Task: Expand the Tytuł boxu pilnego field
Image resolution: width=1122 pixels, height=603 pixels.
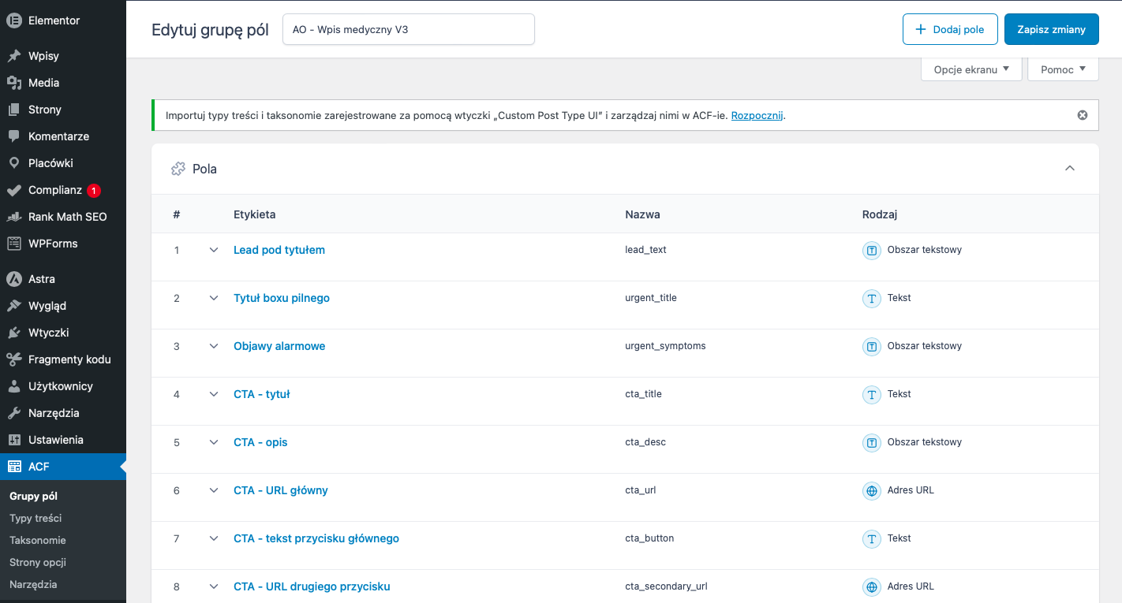Action: point(213,298)
